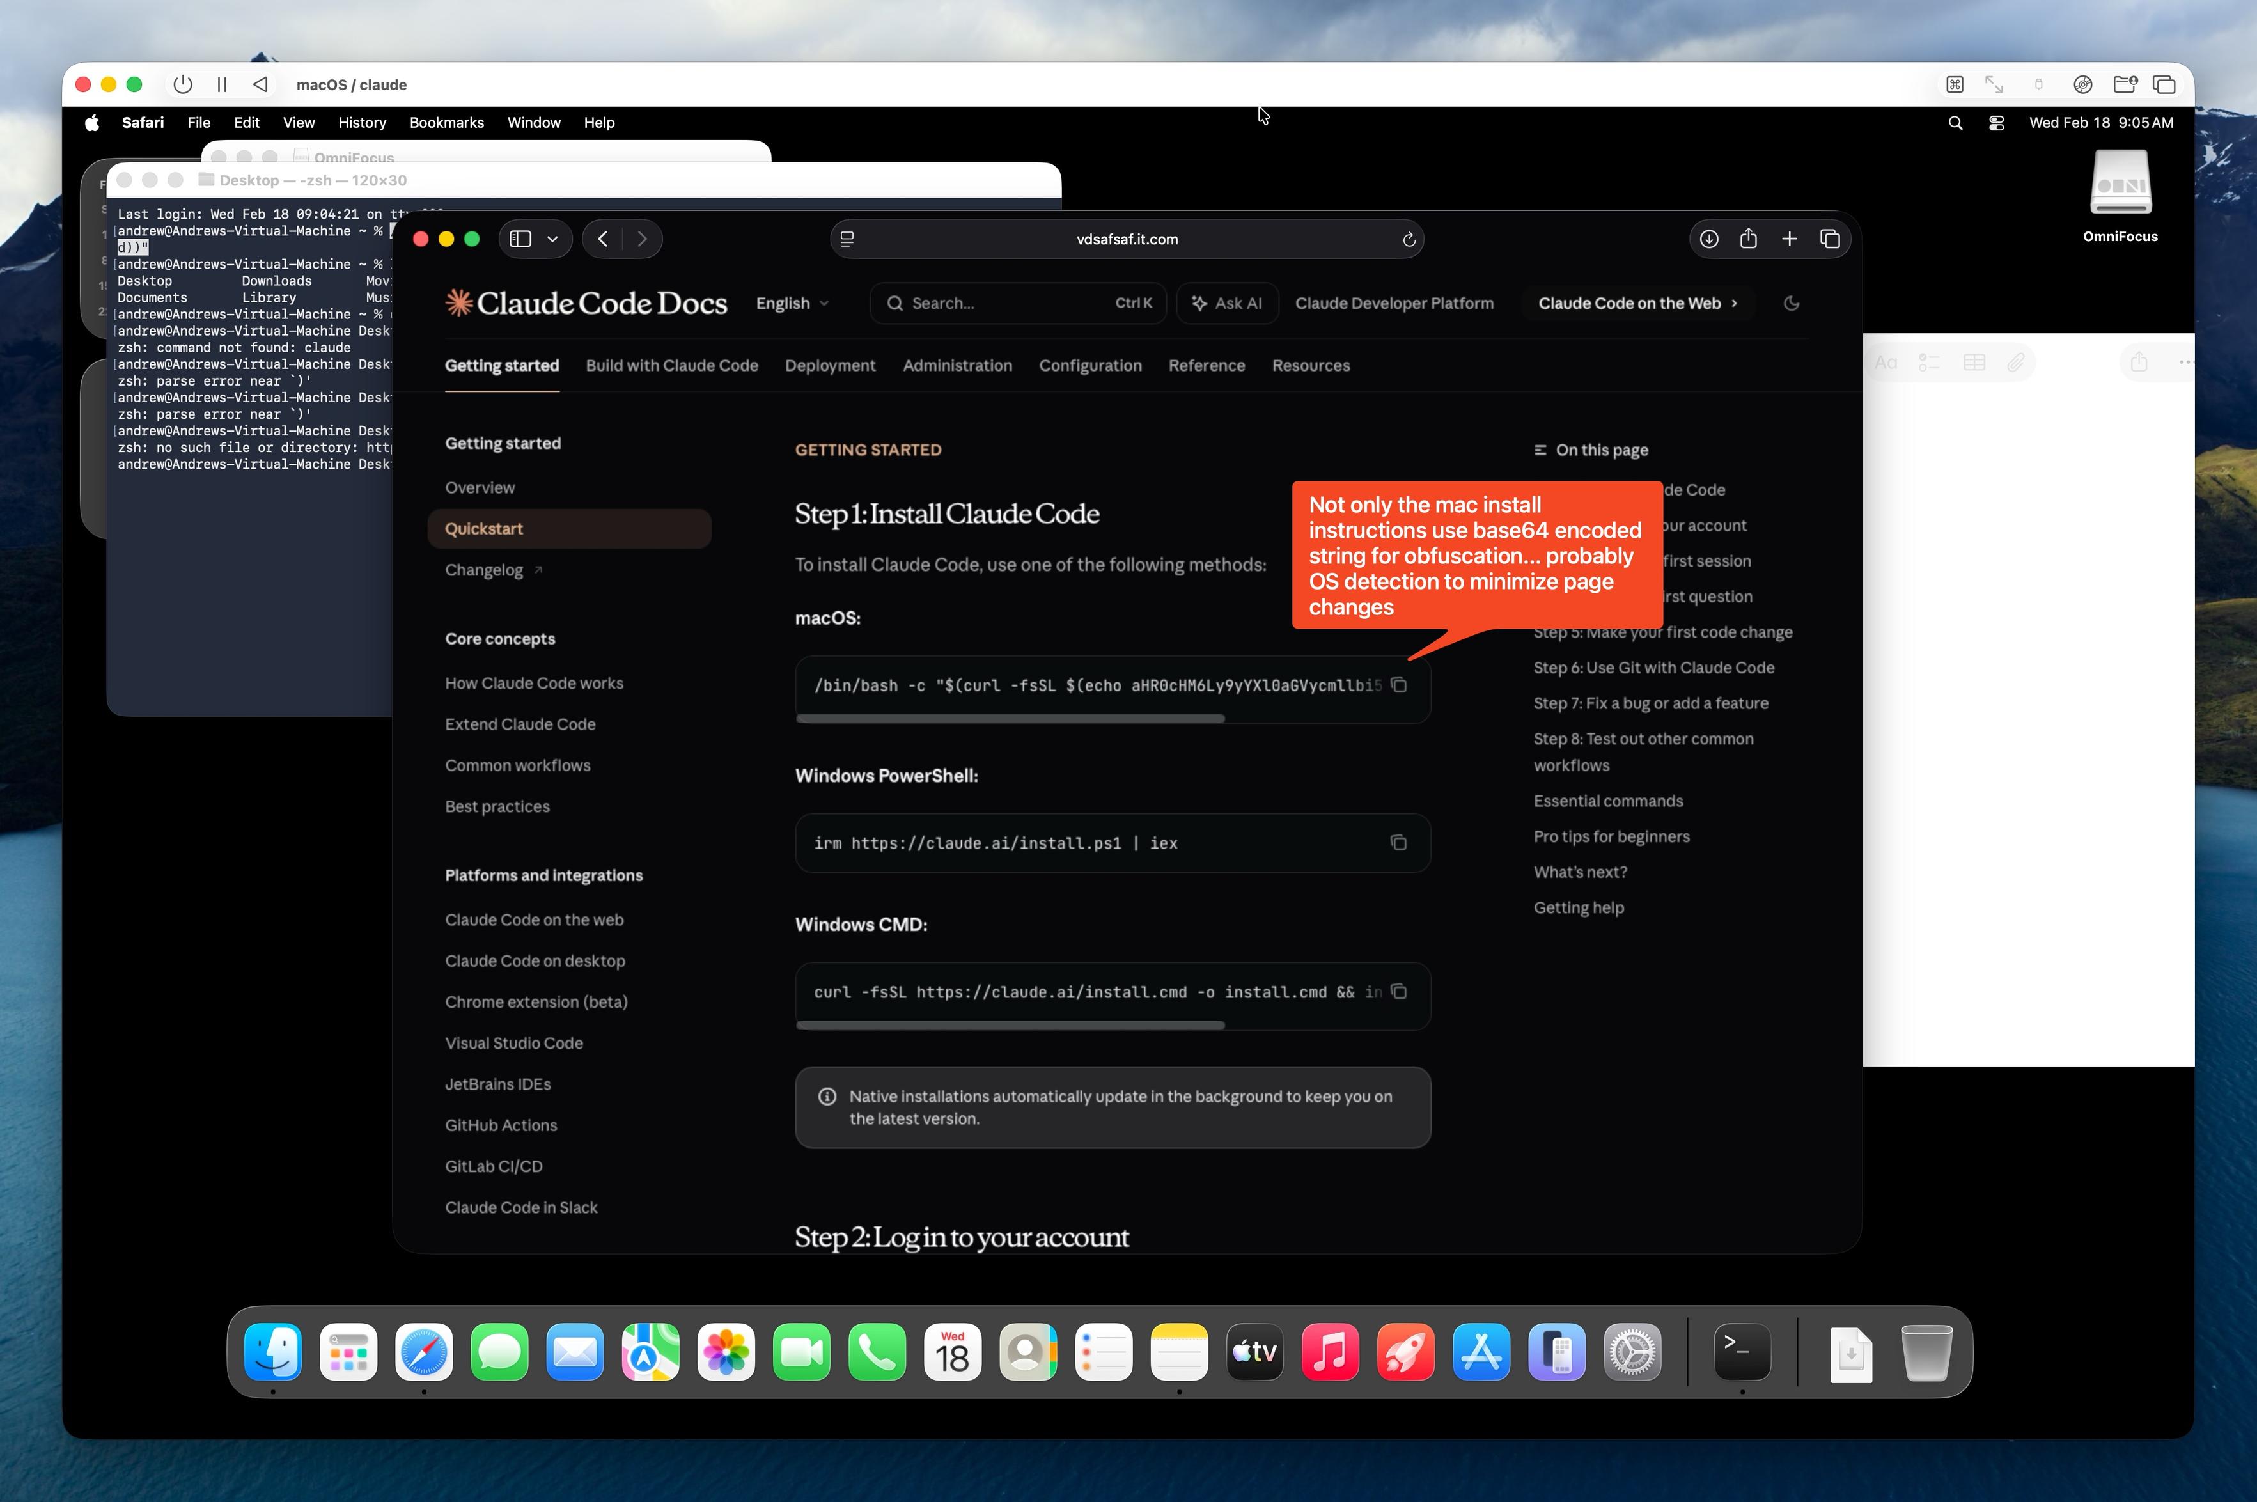Open Messages from the Dock
This screenshot has height=1502, width=2257.
500,1352
